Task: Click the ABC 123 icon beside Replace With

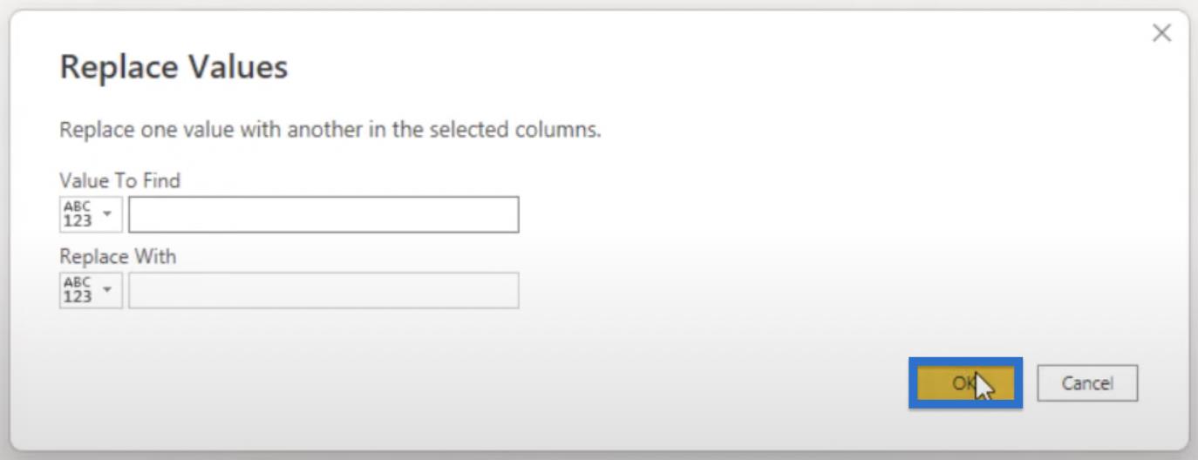Action: (78, 290)
